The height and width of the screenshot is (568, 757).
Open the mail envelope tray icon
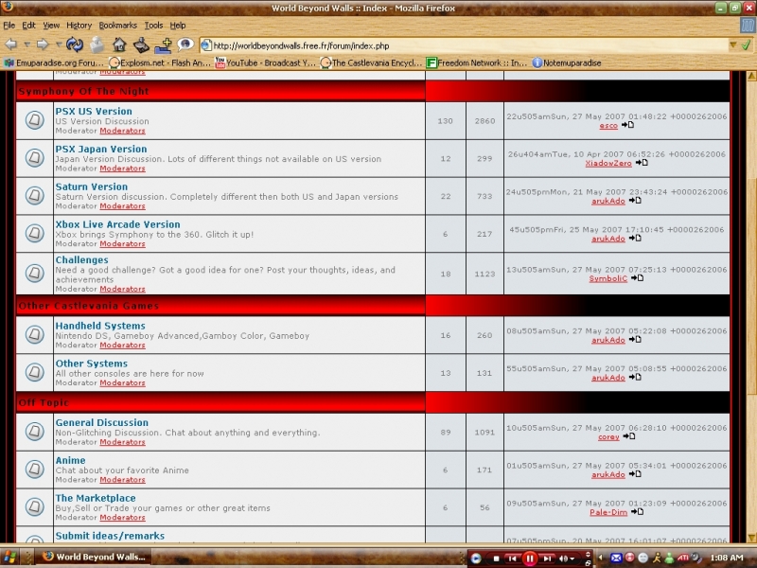[616, 558]
